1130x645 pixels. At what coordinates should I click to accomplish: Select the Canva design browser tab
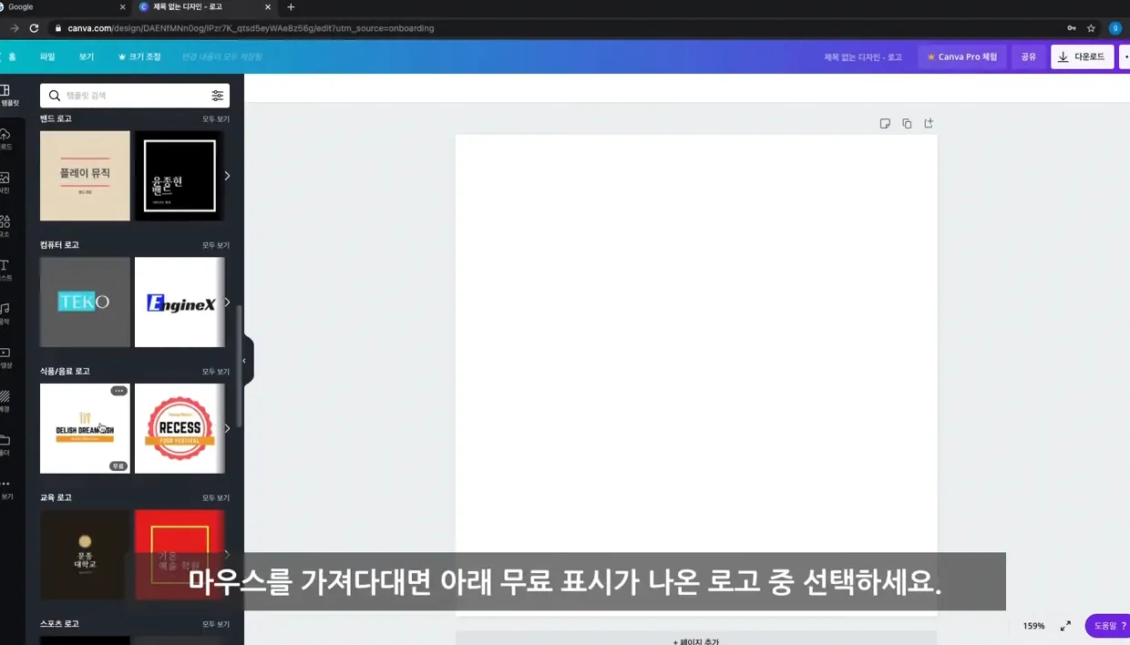[x=205, y=7]
